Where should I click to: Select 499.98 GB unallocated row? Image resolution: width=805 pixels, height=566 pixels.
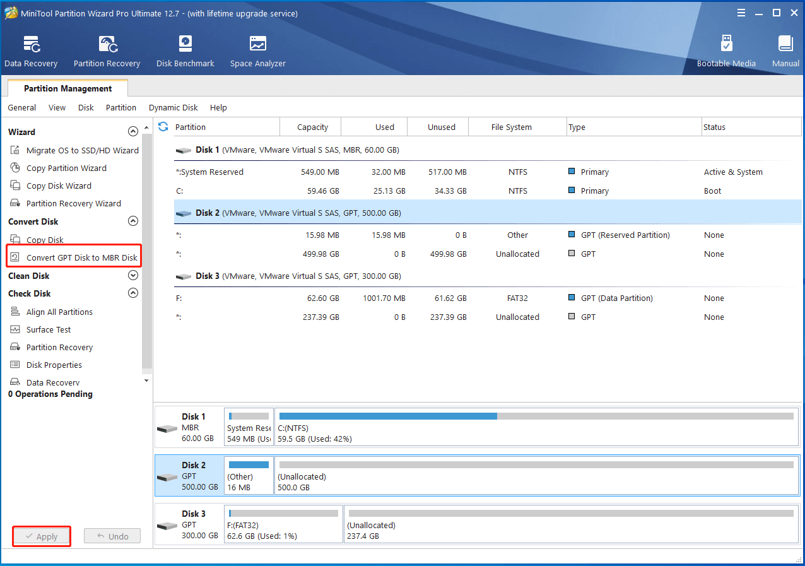(488, 254)
